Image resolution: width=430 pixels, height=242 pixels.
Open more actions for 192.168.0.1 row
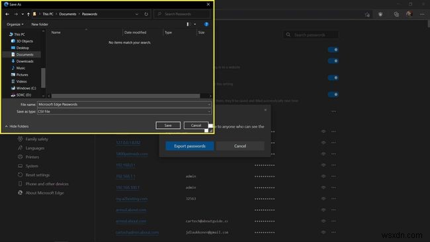coord(333,165)
